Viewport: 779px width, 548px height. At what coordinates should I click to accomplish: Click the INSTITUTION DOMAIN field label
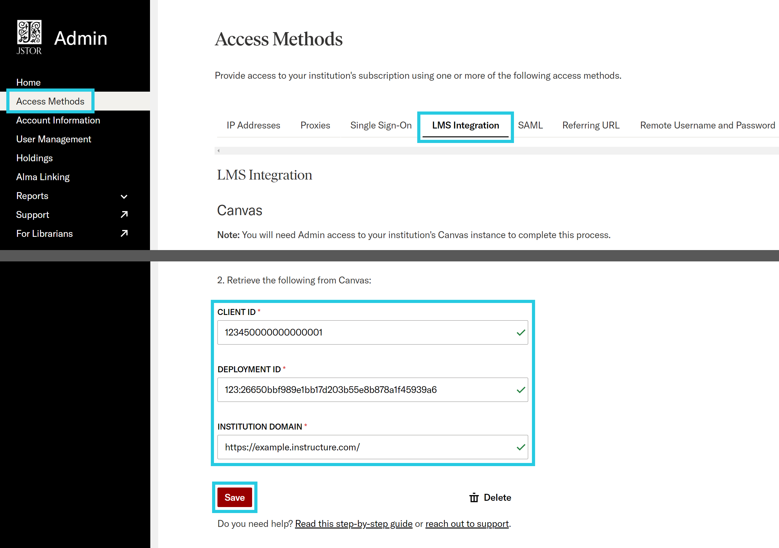[260, 427]
